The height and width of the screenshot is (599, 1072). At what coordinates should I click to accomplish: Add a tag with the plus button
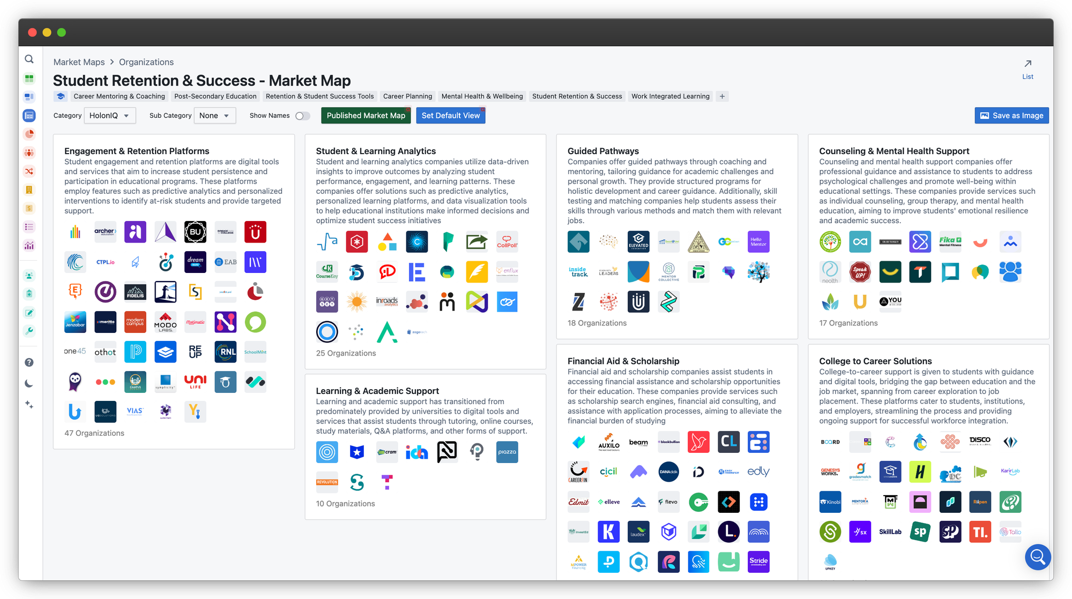(722, 96)
